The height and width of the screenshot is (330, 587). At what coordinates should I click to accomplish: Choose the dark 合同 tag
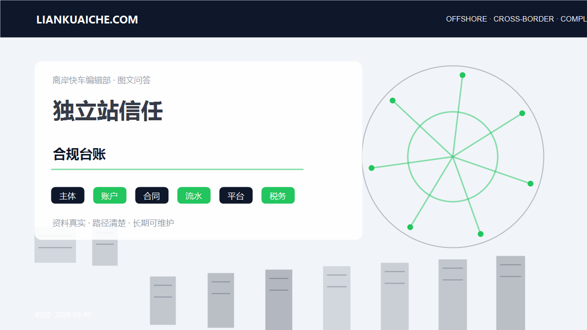(152, 196)
